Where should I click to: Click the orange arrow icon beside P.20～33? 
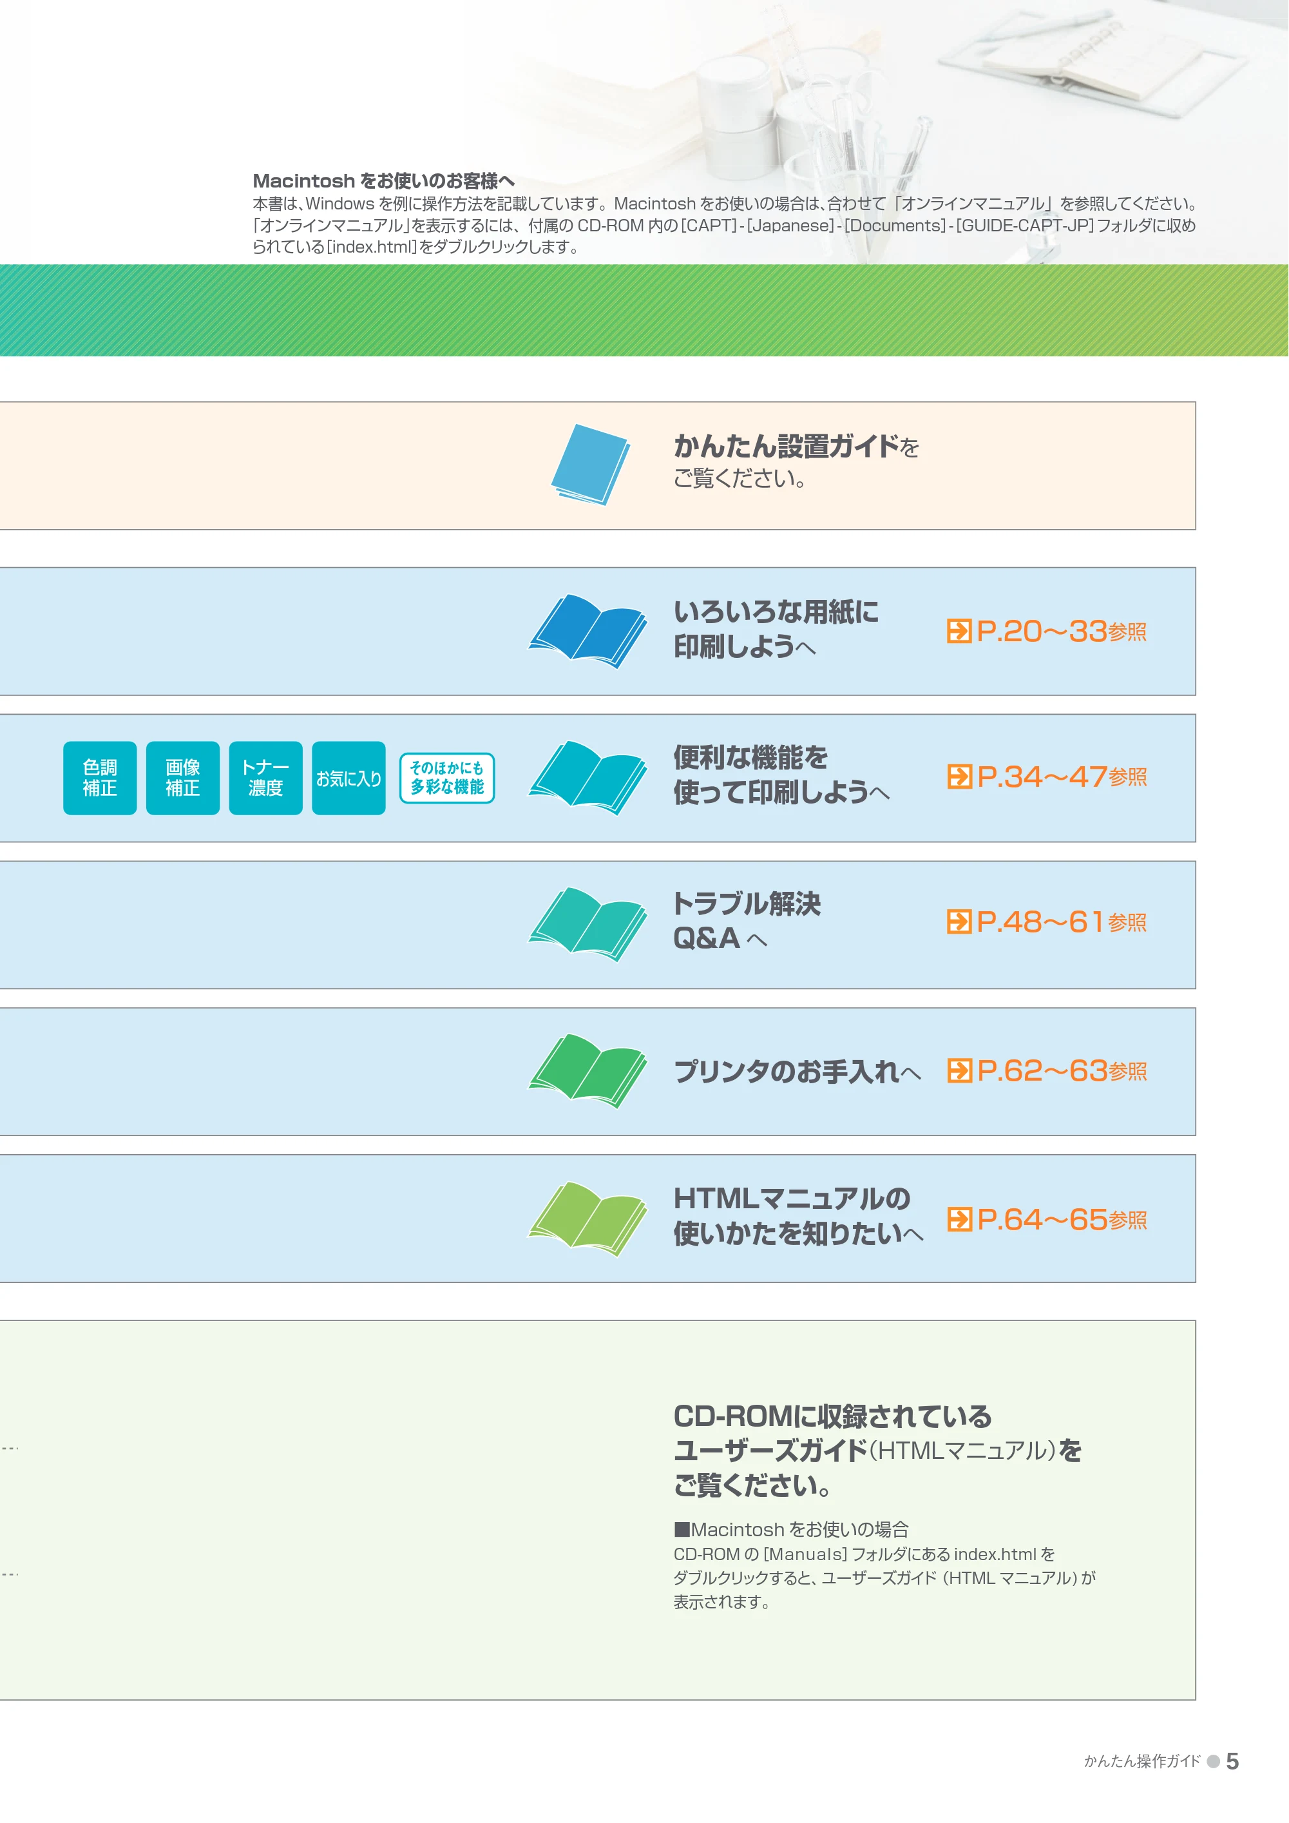(959, 632)
